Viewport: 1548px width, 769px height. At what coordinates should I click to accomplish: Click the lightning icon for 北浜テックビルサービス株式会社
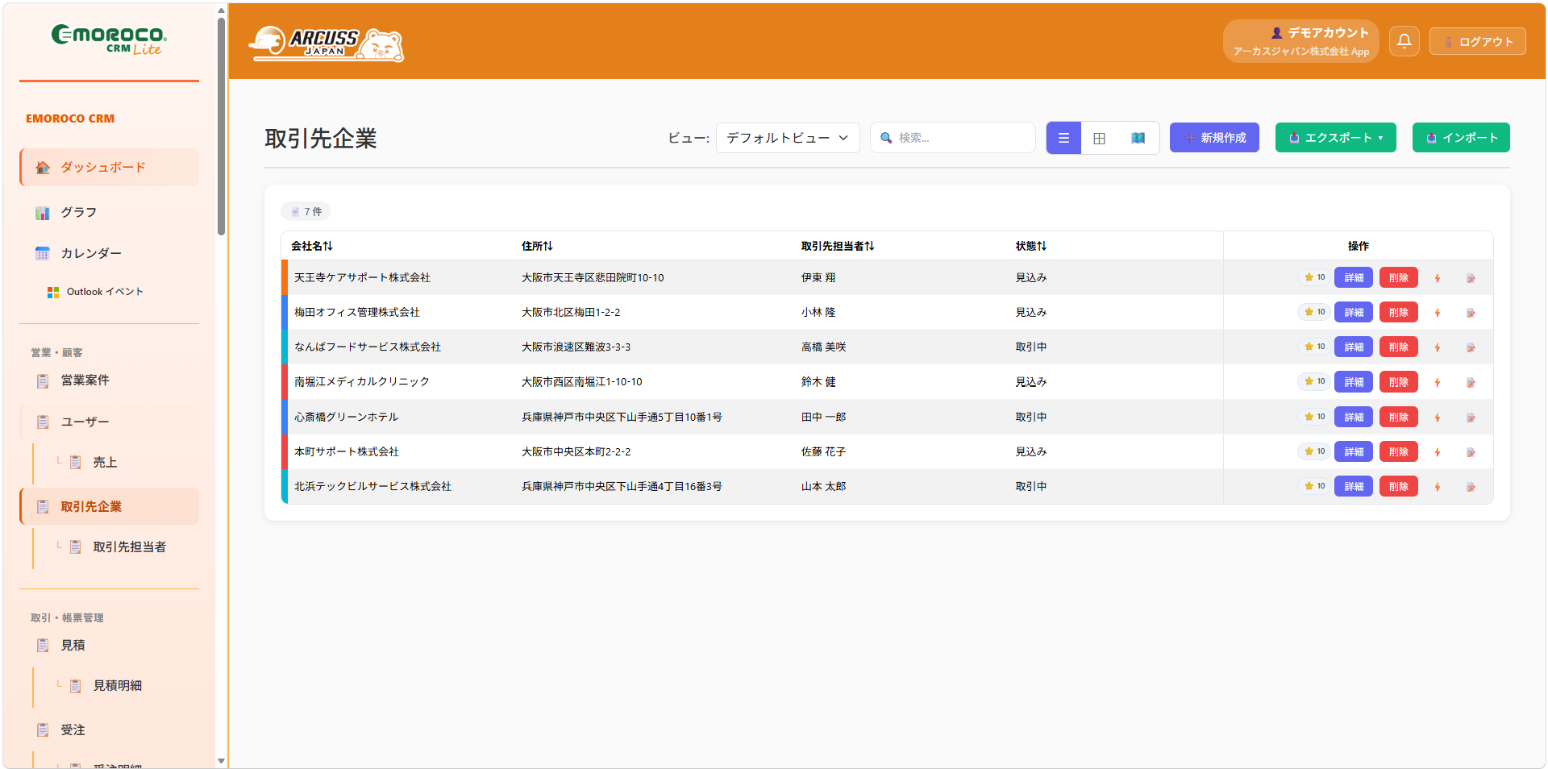click(x=1437, y=487)
